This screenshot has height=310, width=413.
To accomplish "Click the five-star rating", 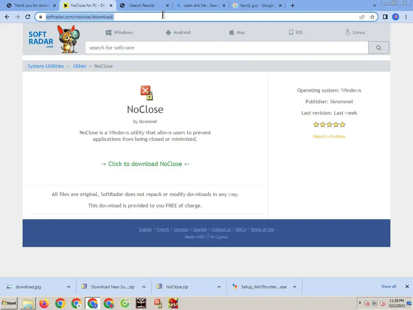I will pyautogui.click(x=329, y=124).
